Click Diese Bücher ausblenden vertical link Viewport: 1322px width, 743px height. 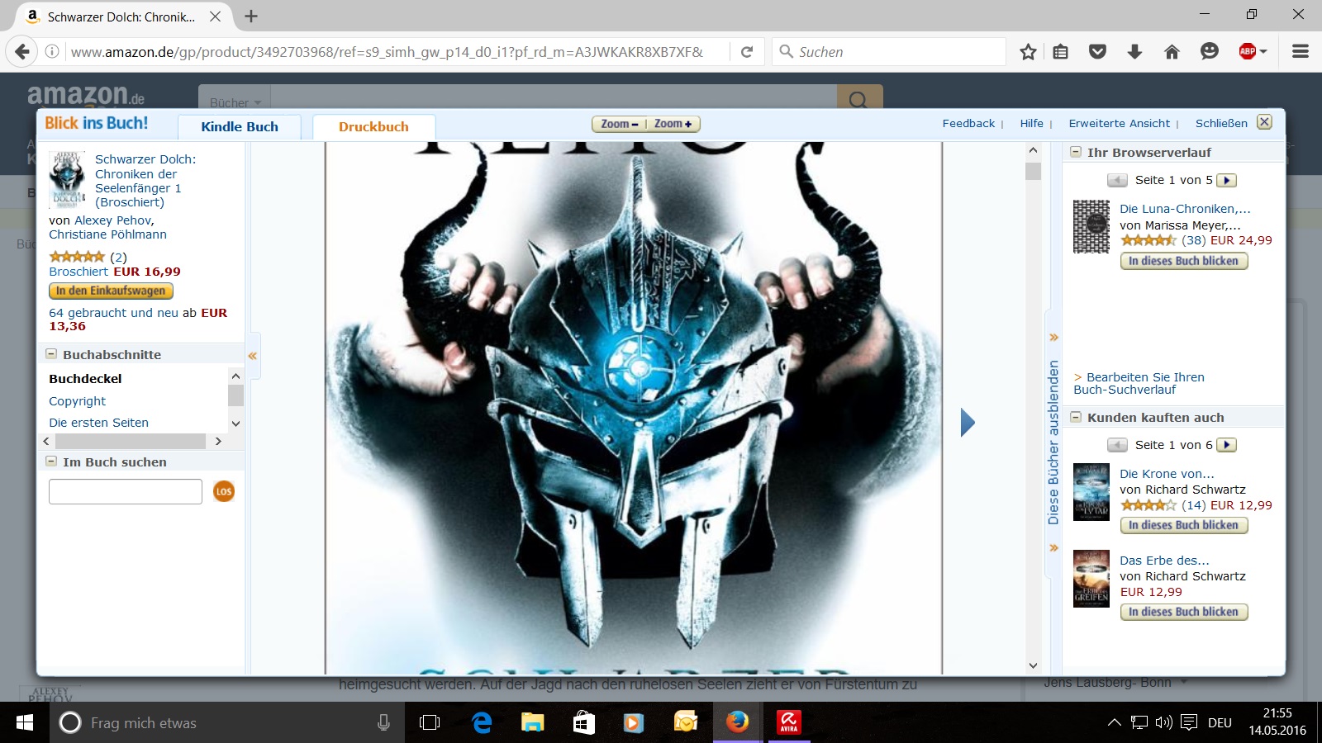click(1053, 442)
